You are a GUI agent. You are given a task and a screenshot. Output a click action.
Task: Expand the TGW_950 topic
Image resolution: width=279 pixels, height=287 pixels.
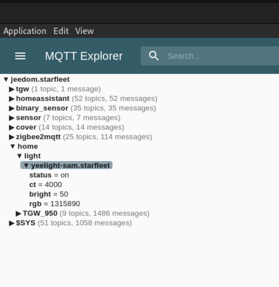pos(19,213)
